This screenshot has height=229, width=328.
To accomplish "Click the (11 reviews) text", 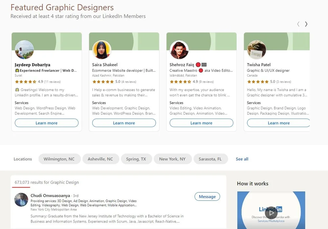I will (x=52, y=82).
